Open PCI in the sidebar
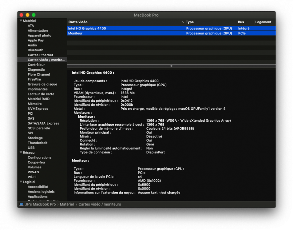The height and width of the screenshot is (230, 293). click(30, 113)
